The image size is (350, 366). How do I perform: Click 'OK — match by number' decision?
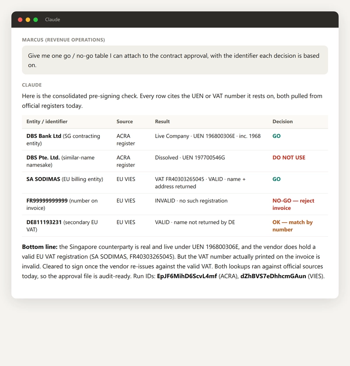coord(292,226)
